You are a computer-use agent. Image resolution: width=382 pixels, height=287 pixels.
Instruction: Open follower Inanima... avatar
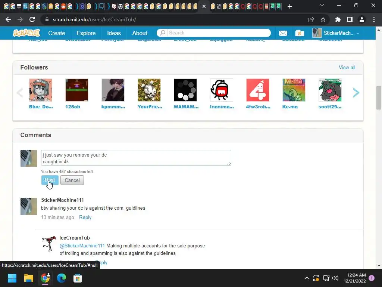222,90
